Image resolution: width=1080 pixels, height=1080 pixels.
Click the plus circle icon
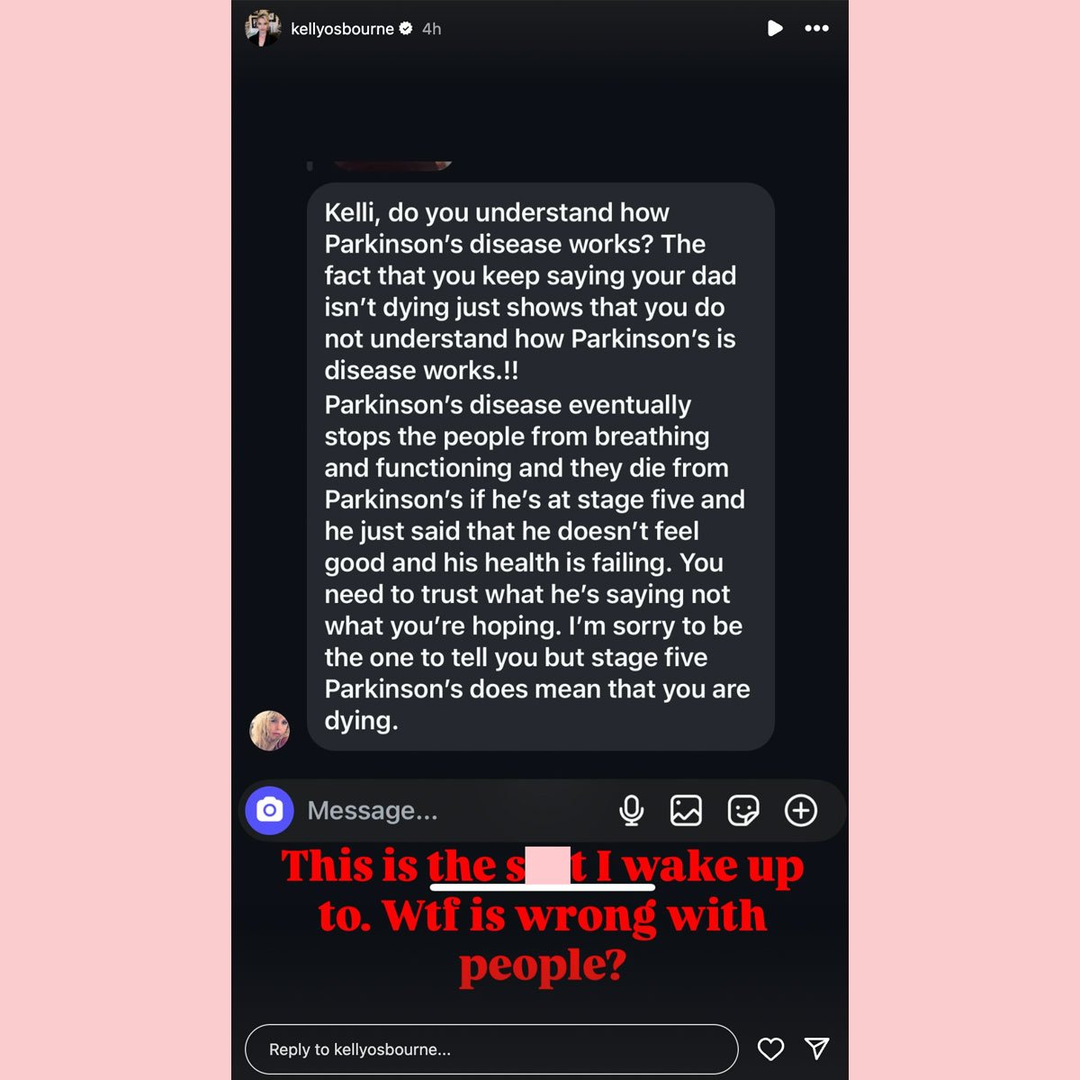801,810
